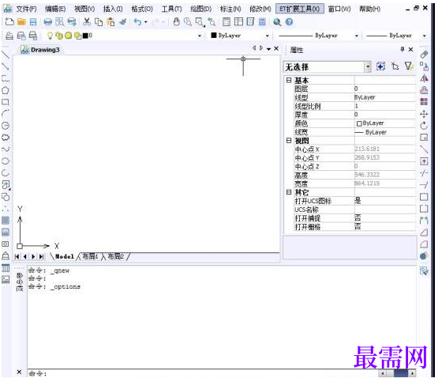Toggle layer freeze sun icon
The image size is (442, 382).
[x=68, y=36]
